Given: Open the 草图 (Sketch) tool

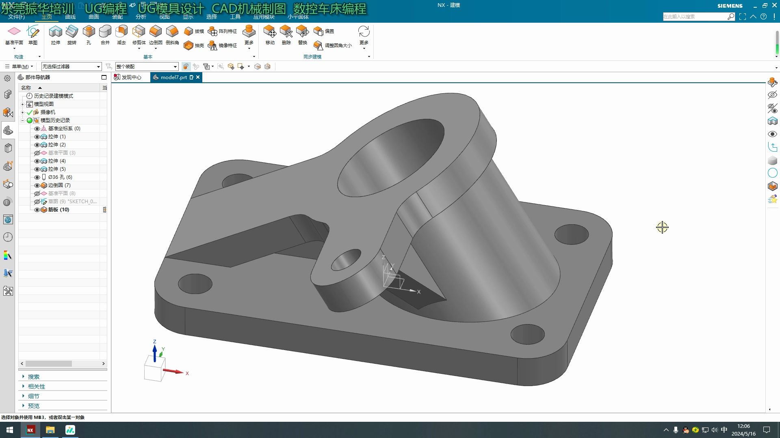Looking at the screenshot, I should (x=32, y=32).
